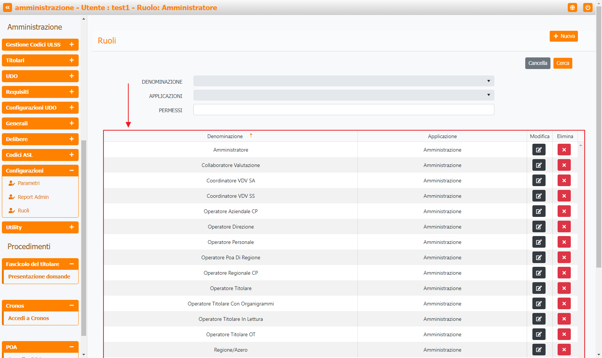The width and height of the screenshot is (602, 358).
Task: Click the PERMESSI input field
Action: click(x=344, y=110)
